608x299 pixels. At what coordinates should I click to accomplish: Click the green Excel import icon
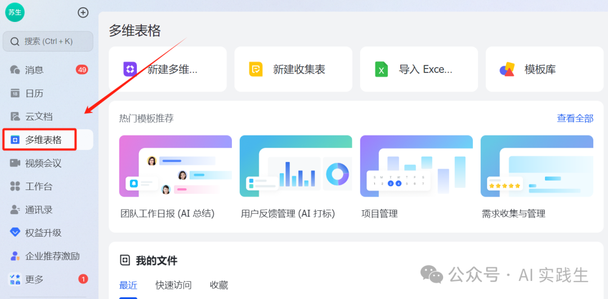382,69
